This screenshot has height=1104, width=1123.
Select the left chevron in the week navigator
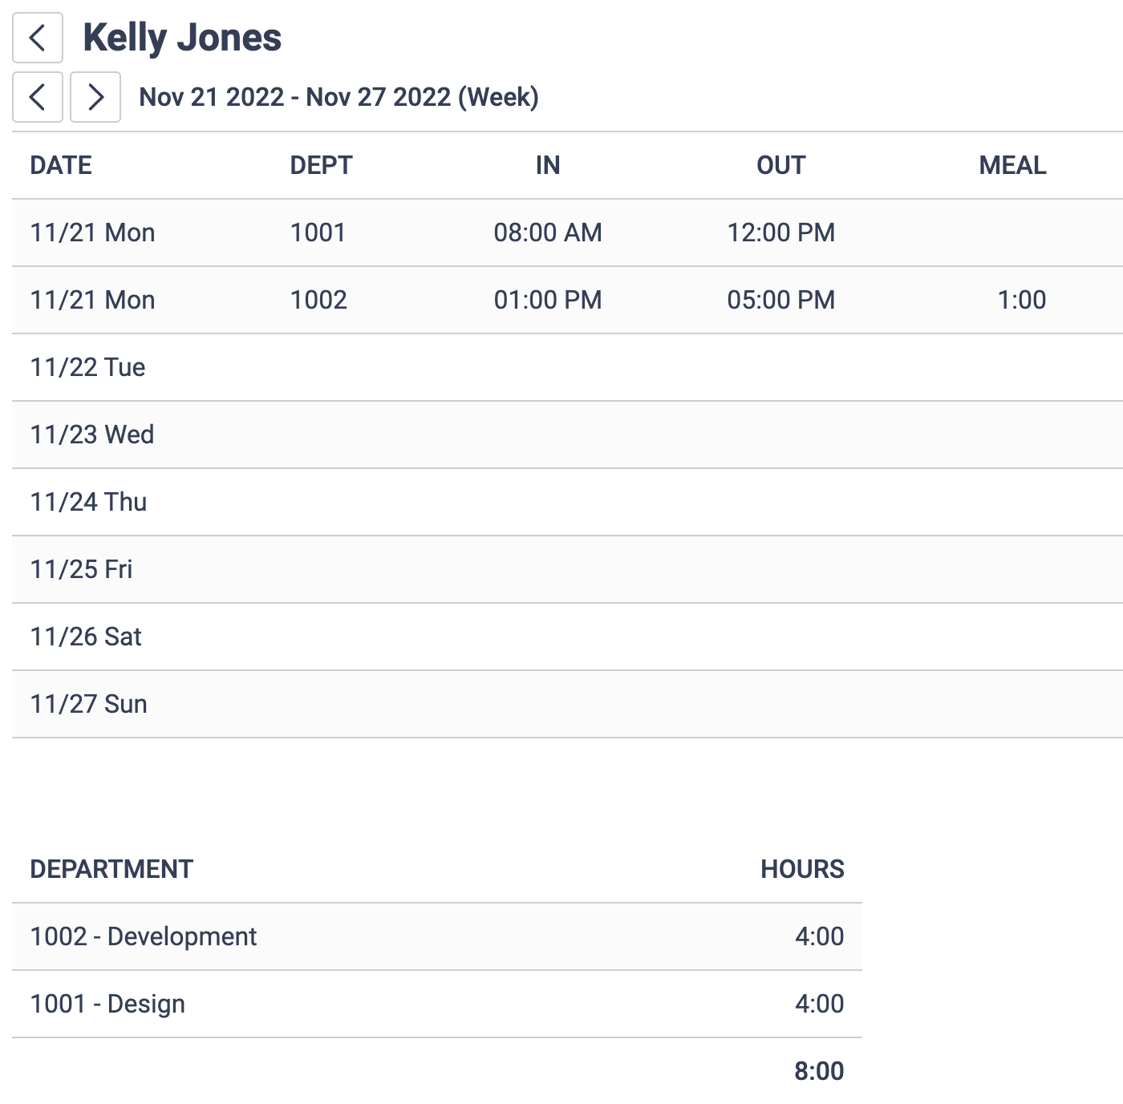click(x=37, y=97)
